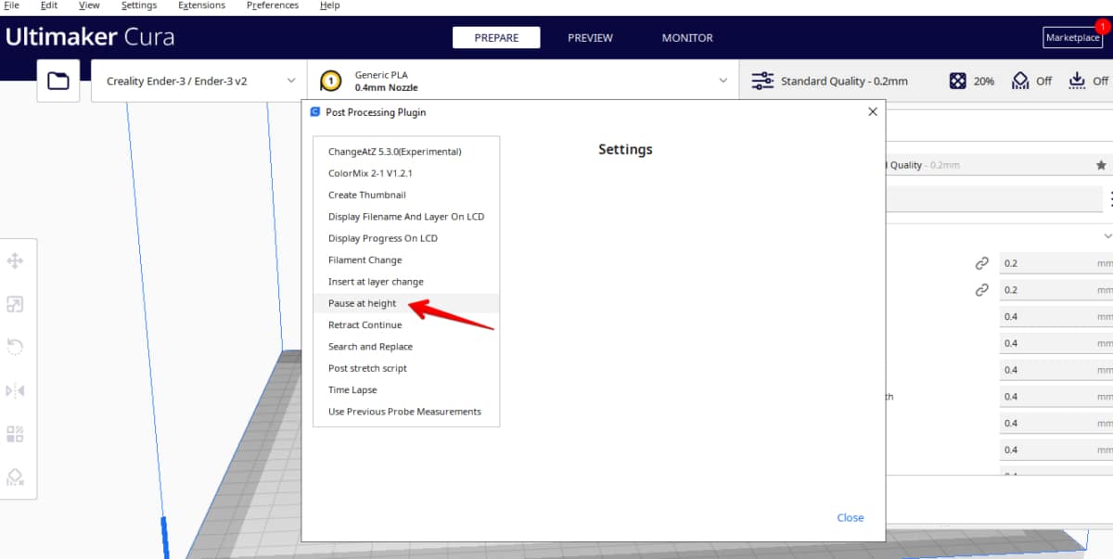Open the Edit menu

coord(49,6)
